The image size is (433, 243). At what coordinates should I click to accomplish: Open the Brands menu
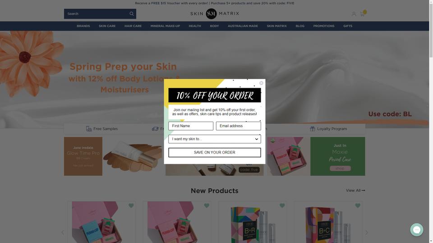point(83,26)
